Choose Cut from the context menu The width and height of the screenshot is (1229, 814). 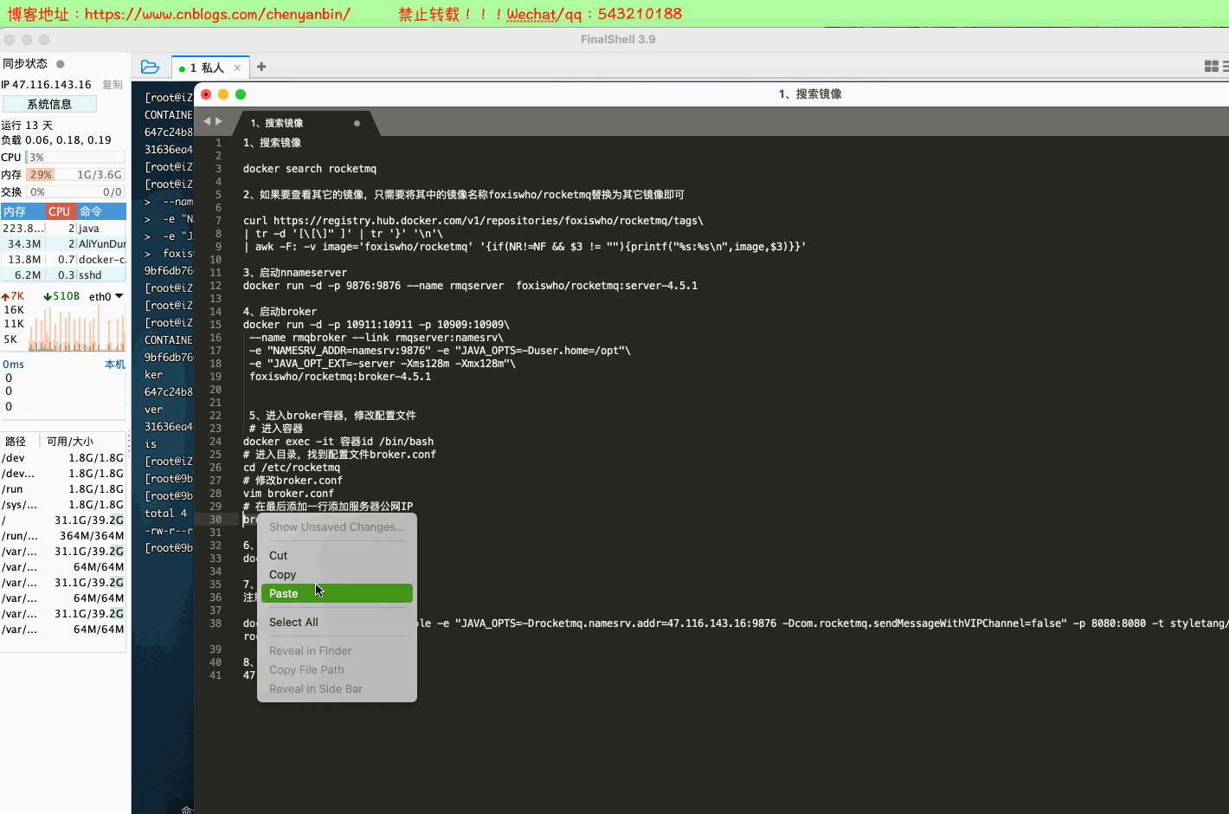[x=337, y=555]
